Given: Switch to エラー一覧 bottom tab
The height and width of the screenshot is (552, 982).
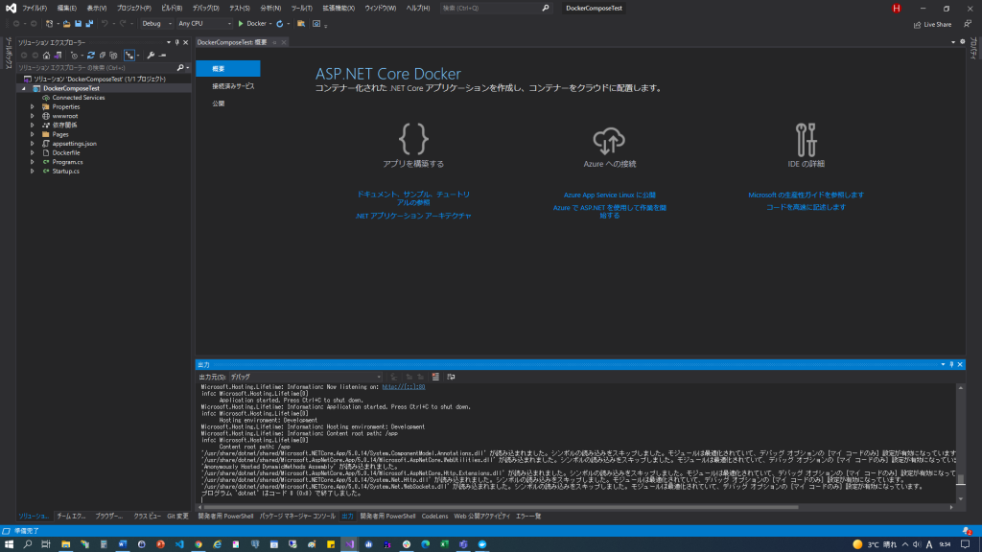Looking at the screenshot, I should coord(528,517).
